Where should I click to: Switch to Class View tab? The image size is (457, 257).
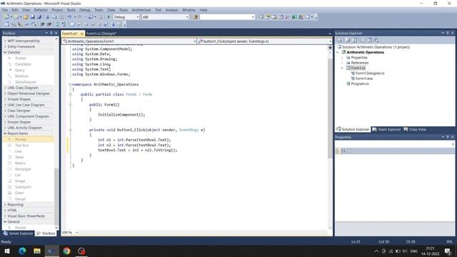pyautogui.click(x=415, y=129)
